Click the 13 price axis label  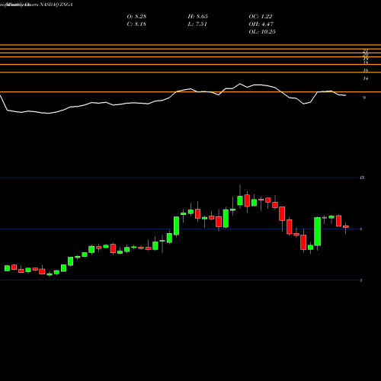coord(362,178)
